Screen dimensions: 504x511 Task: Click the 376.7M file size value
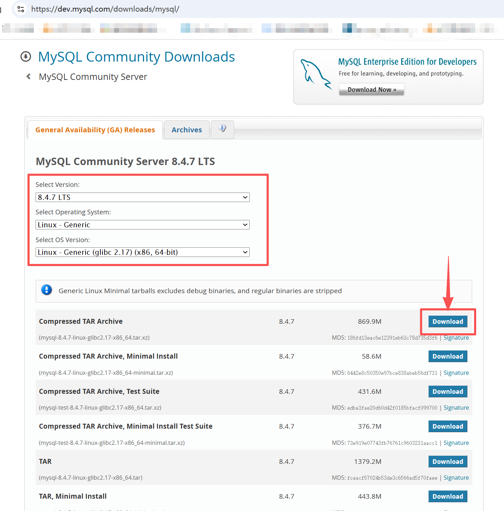369,426
